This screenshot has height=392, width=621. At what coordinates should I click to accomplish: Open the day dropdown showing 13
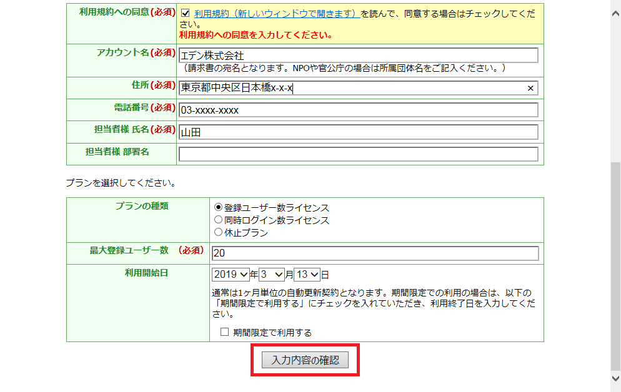point(307,275)
